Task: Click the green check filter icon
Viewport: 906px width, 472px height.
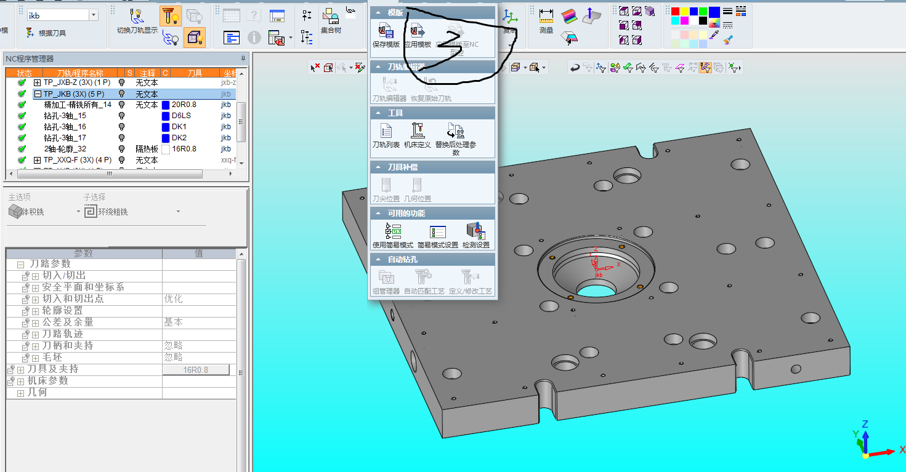Action: click(628, 67)
